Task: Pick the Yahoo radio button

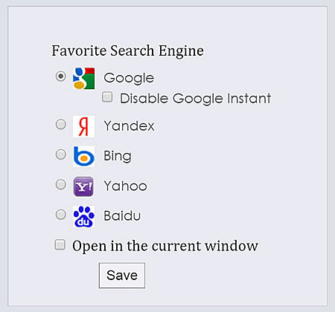Action: tap(61, 184)
